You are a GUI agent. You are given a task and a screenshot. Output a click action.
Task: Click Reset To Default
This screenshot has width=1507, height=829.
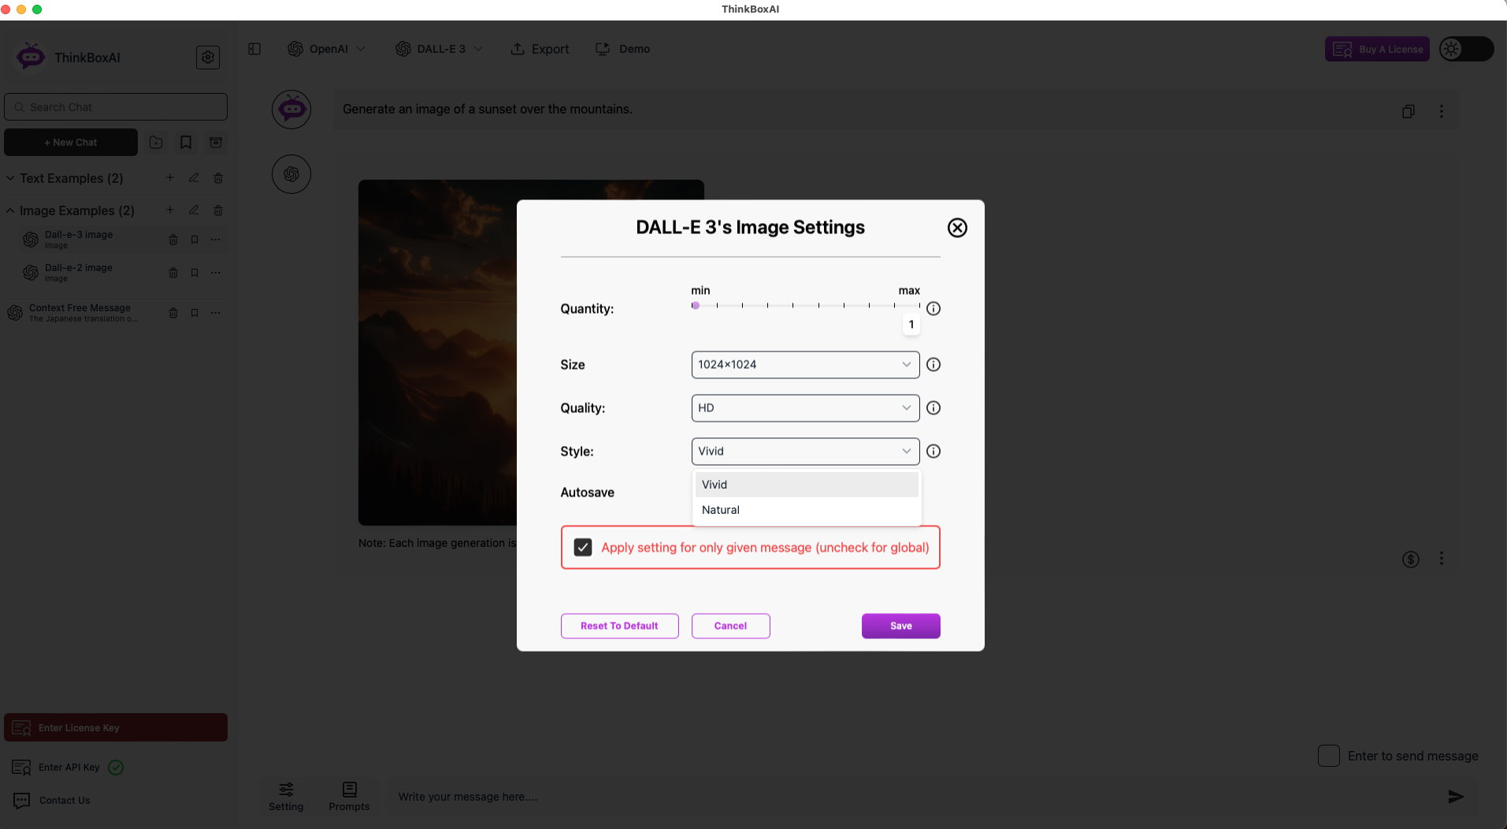[619, 626]
